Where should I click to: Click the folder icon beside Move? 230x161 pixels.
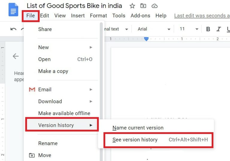coord(32,155)
